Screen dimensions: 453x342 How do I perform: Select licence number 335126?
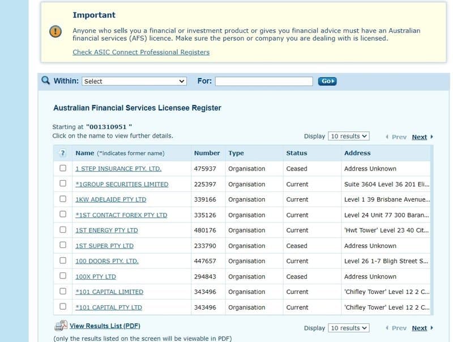pyautogui.click(x=205, y=215)
